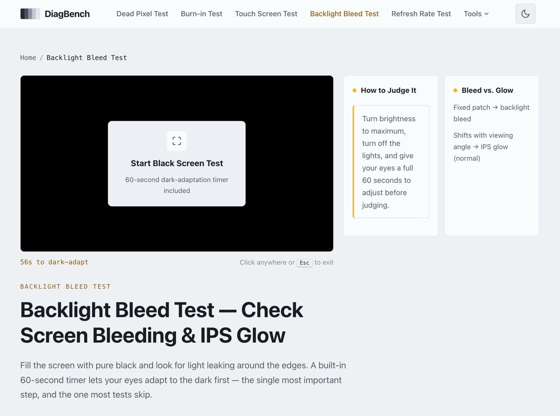The image size is (560, 416).
Task: Click the Home breadcrumb link
Action: point(28,58)
